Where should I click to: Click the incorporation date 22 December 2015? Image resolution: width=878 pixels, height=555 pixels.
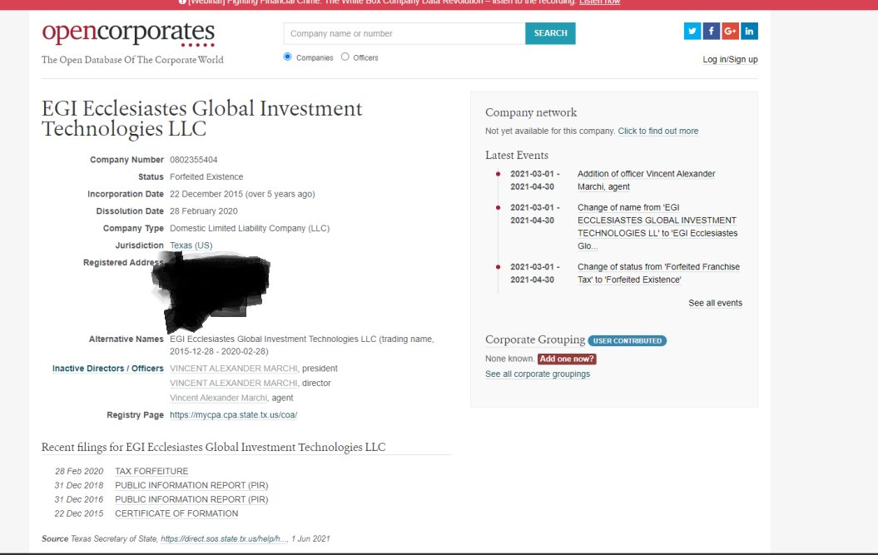click(x=206, y=194)
